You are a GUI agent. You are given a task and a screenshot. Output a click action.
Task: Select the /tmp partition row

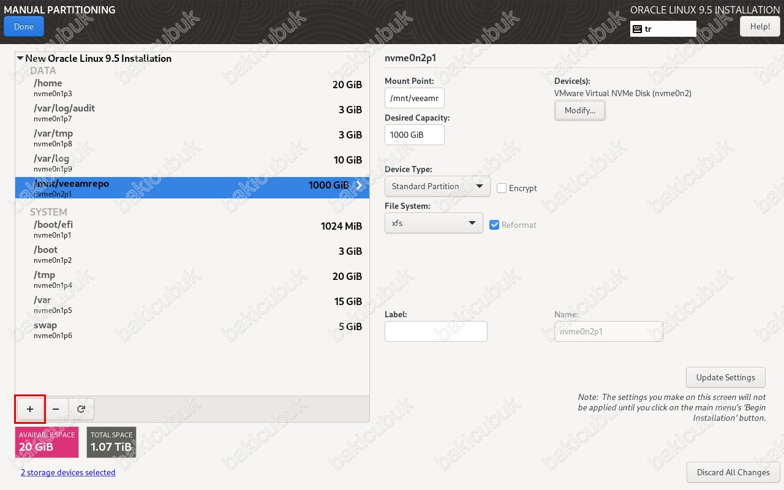(192, 279)
